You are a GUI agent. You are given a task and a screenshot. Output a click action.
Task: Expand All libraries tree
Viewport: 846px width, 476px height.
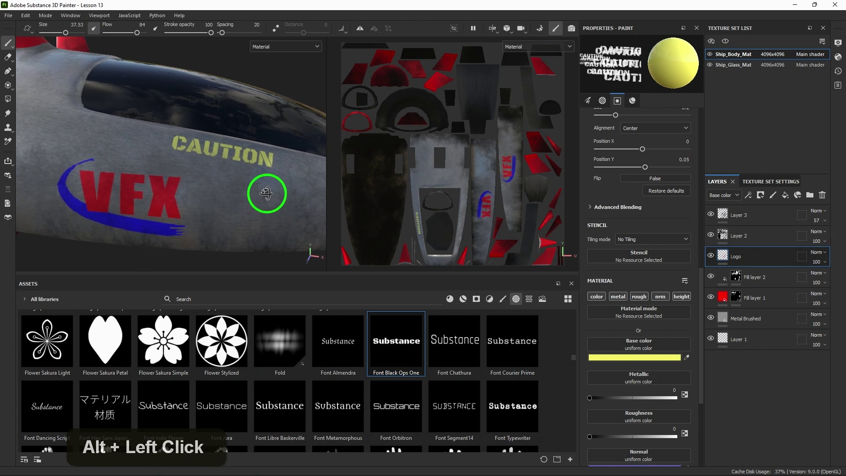click(x=25, y=299)
